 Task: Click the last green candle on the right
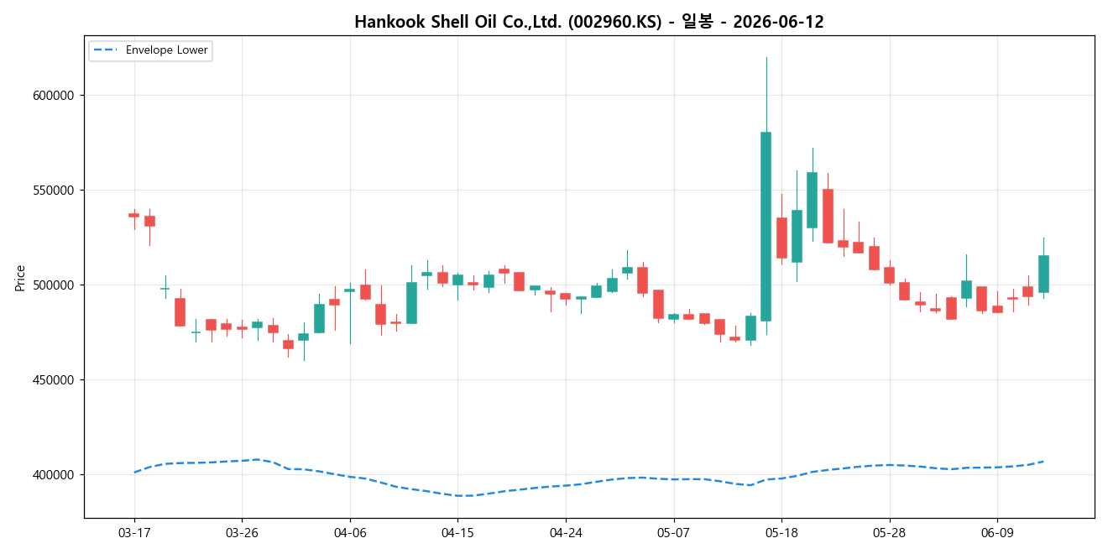(x=1043, y=274)
